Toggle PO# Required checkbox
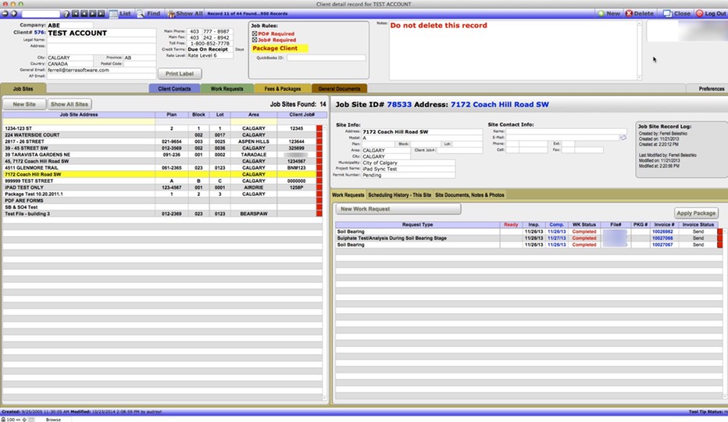Viewport: 728px width, 422px height. (255, 34)
